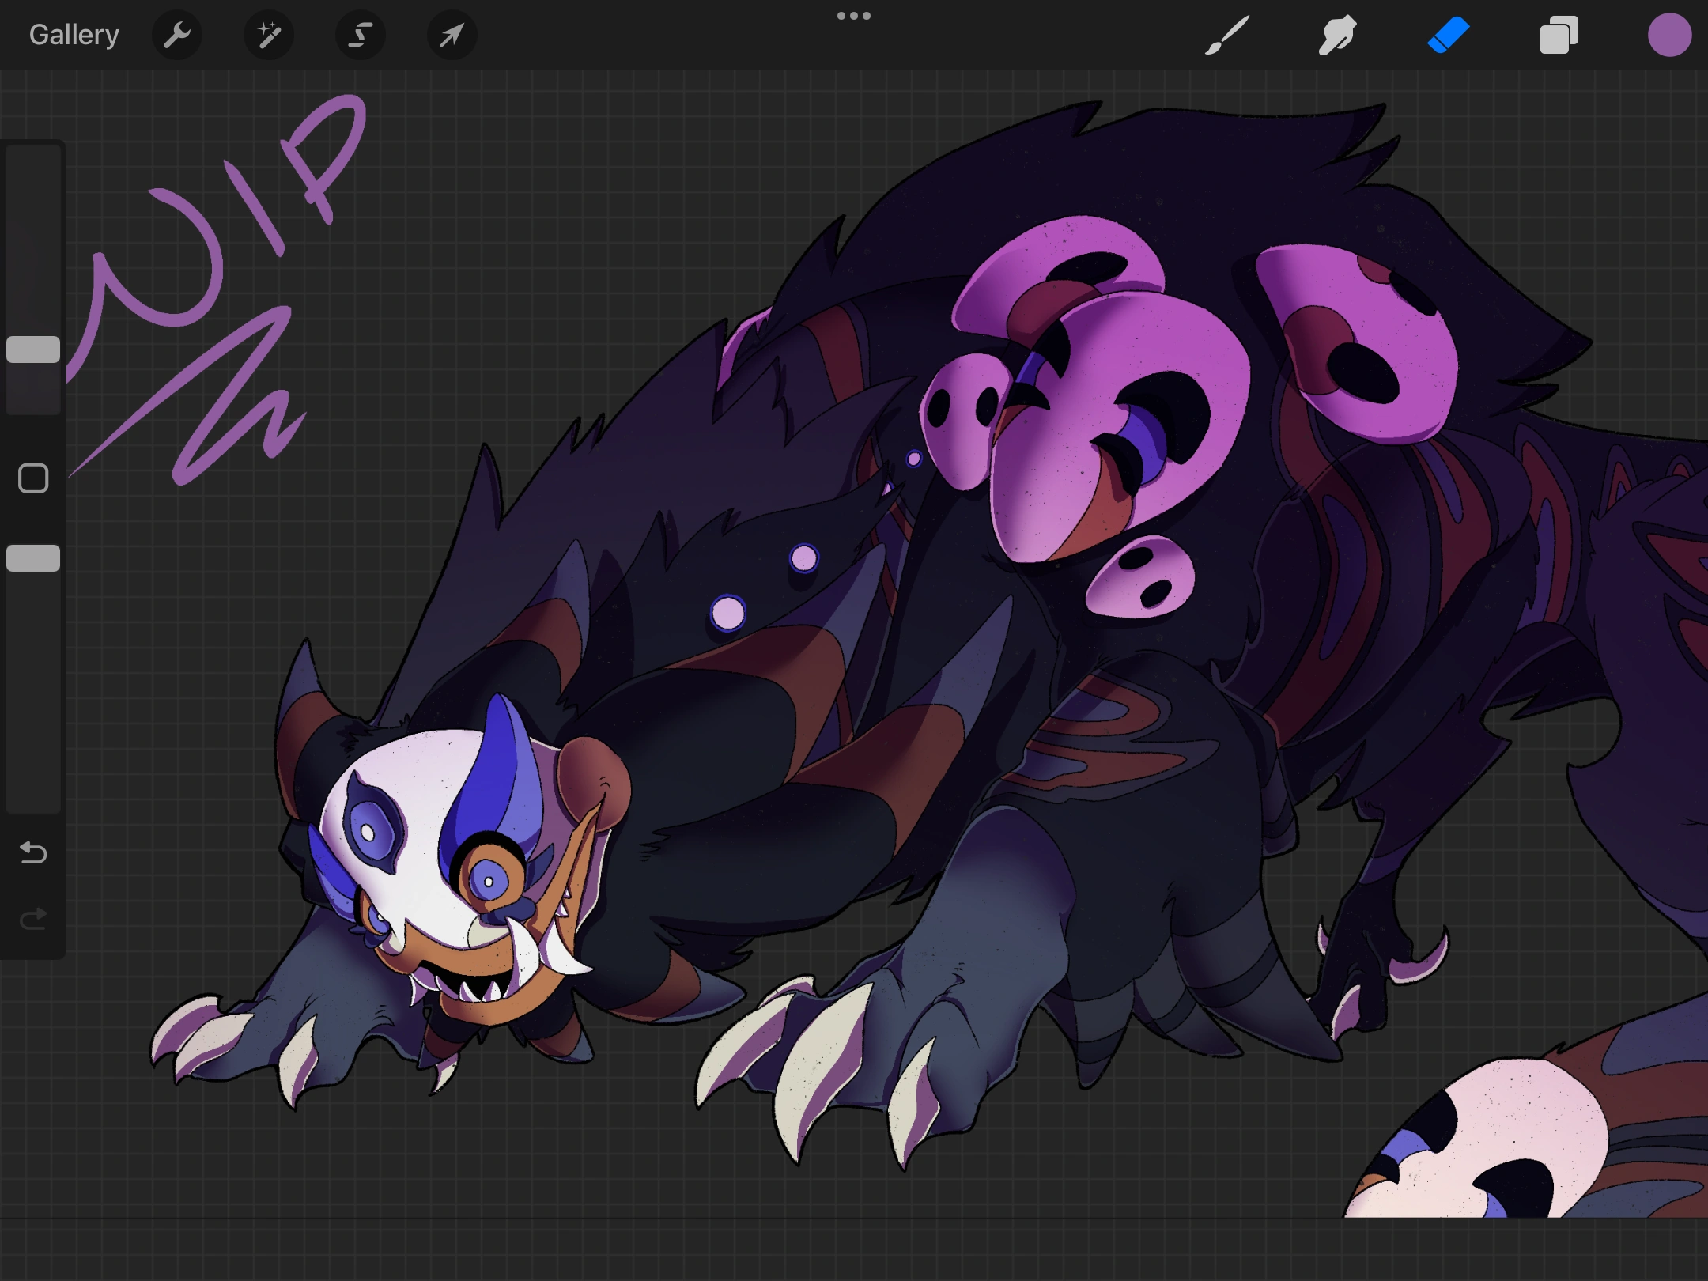Screen dimensions: 1708x1281
Task: Tap the undo arrow in the sidebar
Action: [x=33, y=853]
